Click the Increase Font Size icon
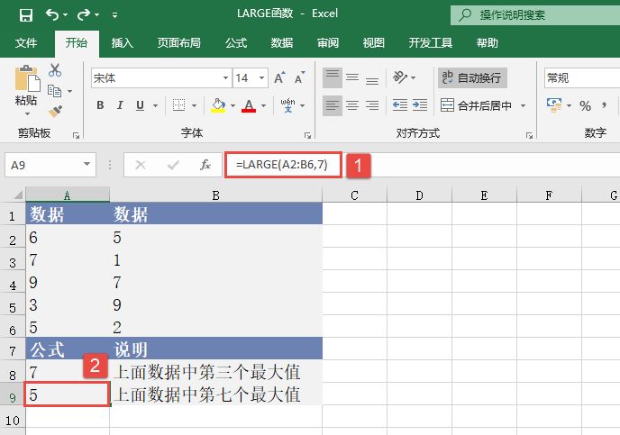Image resolution: width=620 pixels, height=435 pixels. [280, 78]
